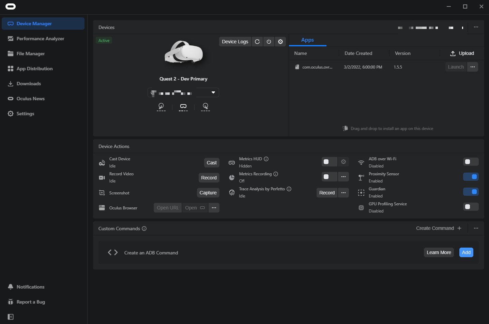Sort apps by Date Created column
Screen dimensions: 489x324
coord(358,53)
